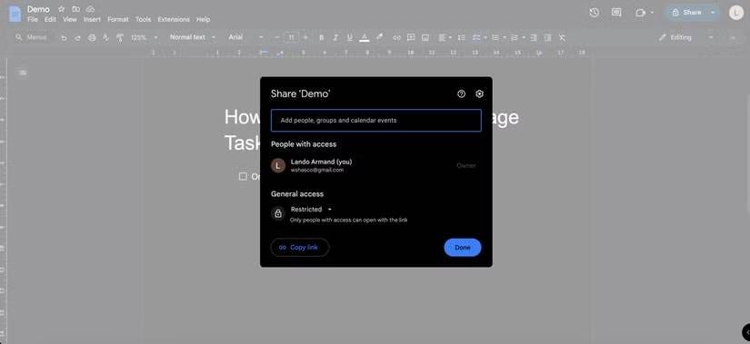Click the move to folder icon
The image size is (750, 344).
pos(75,9)
